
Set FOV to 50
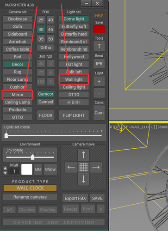50,39
